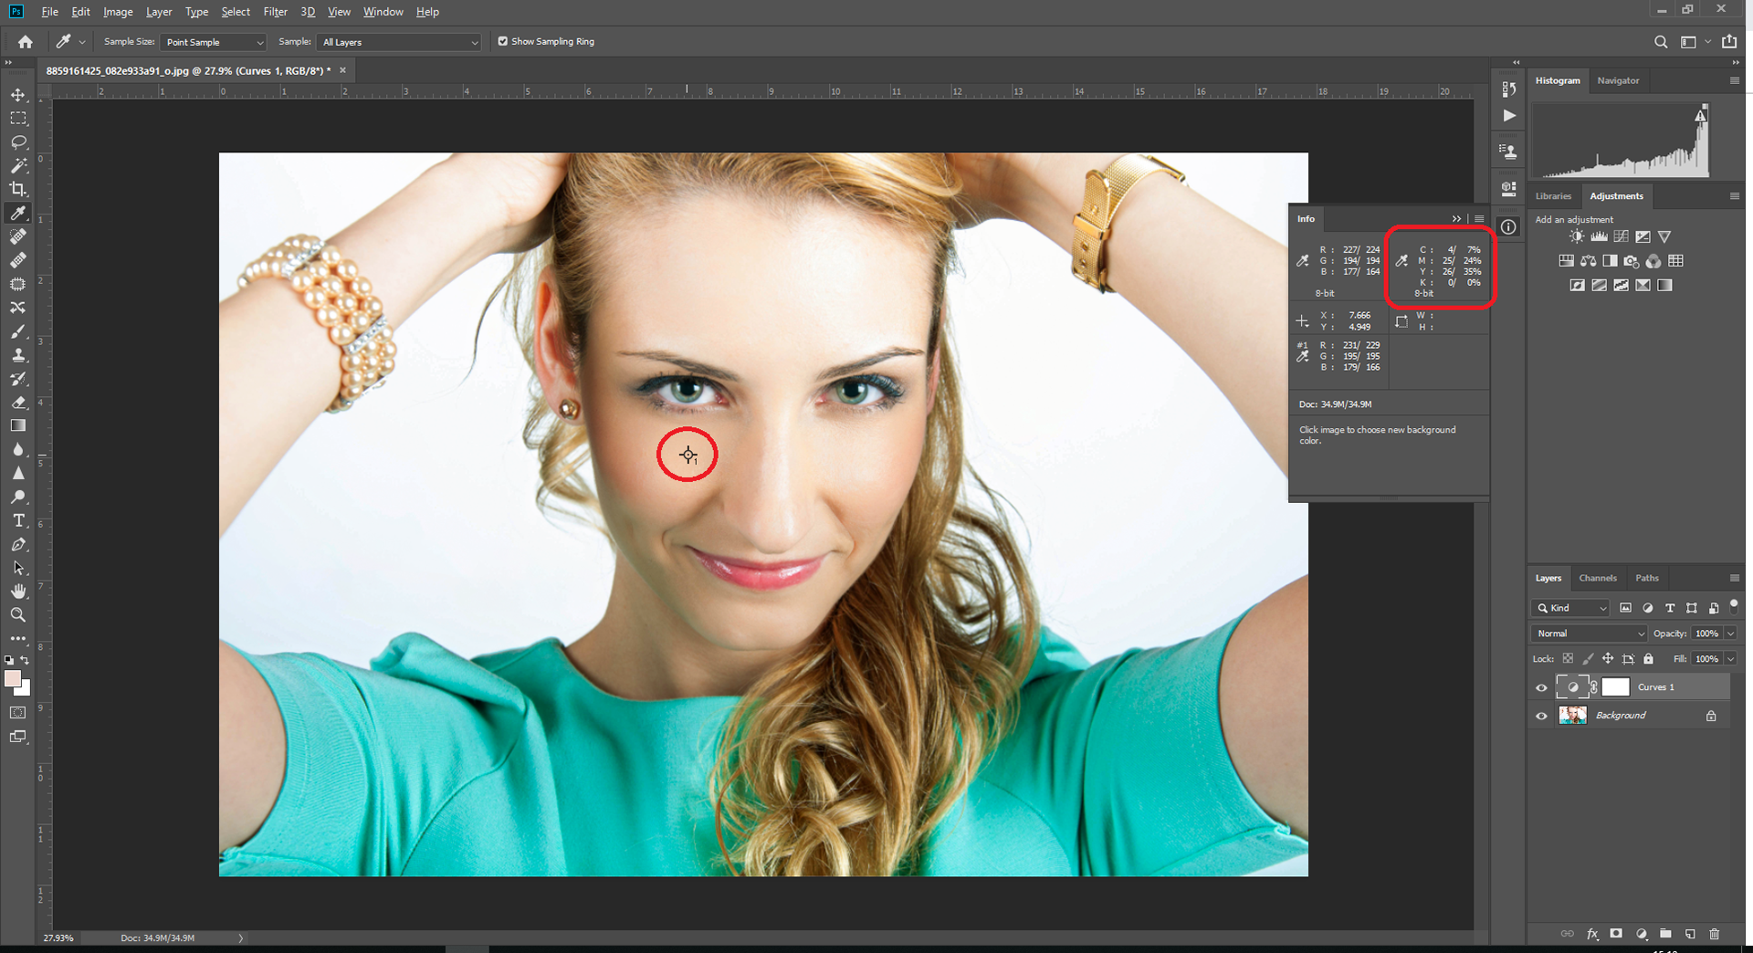Toggle lock all for the layer
This screenshot has height=953, width=1753.
(1648, 658)
